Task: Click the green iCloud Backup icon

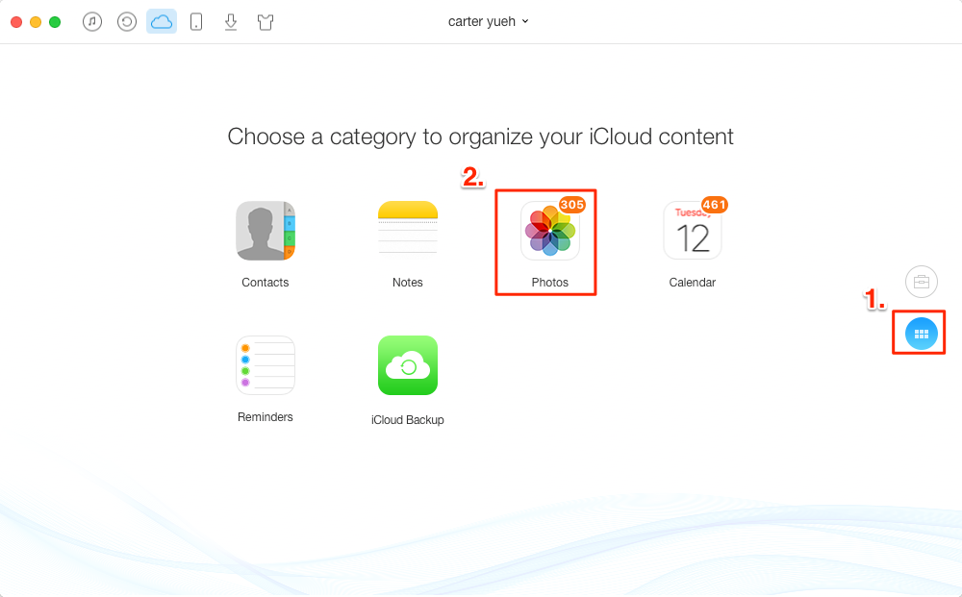Action: (408, 365)
